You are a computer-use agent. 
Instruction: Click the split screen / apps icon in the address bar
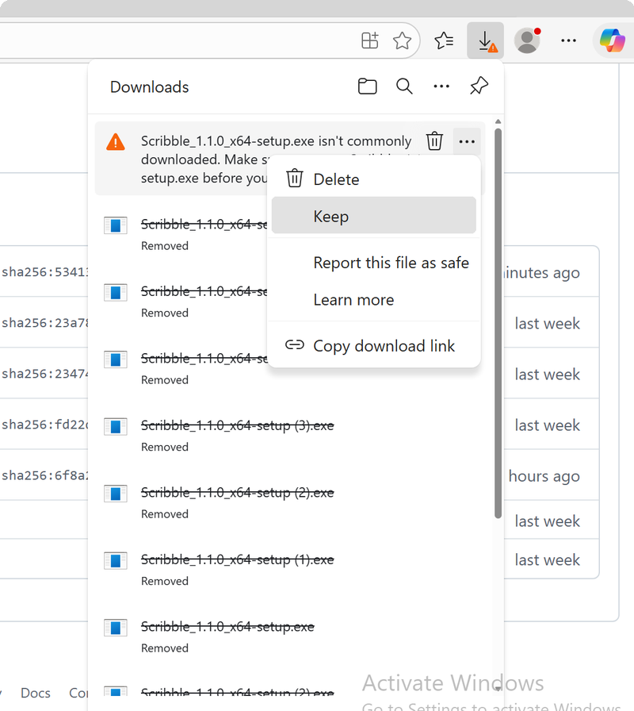[x=370, y=40]
